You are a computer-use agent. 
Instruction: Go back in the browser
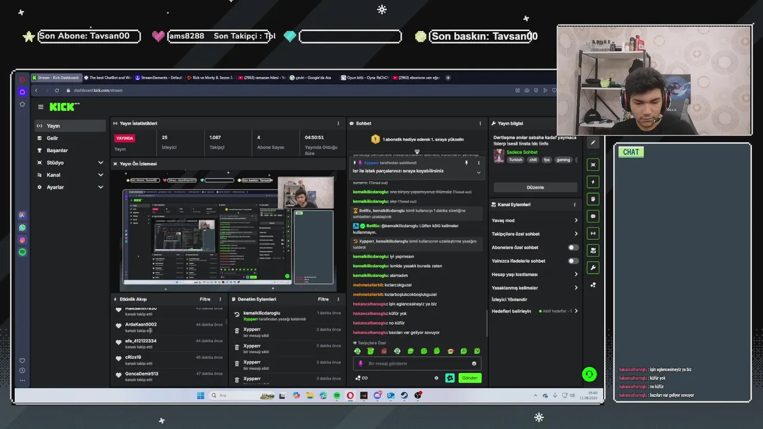point(36,91)
